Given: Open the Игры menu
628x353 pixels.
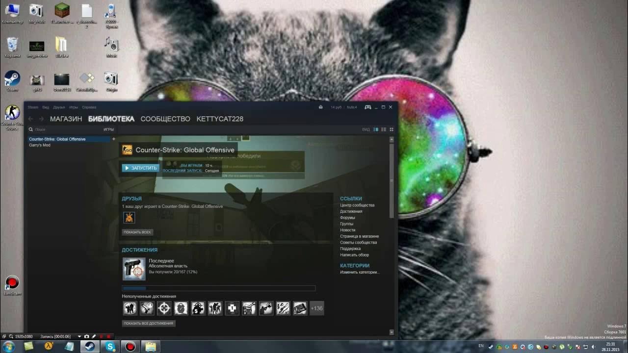Looking at the screenshot, I should click(x=74, y=107).
